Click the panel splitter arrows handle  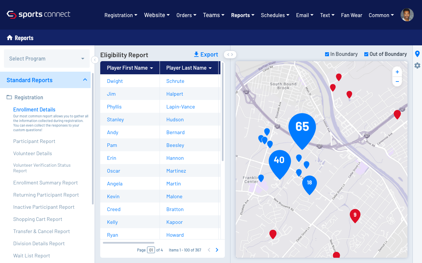[x=230, y=55]
